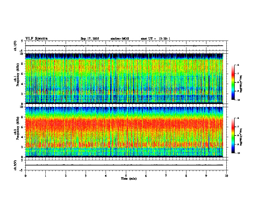Image resolution: width=255 pixels, height=197 pixels.
Task: Click the time axis tick label "10"
Action: (x=226, y=176)
